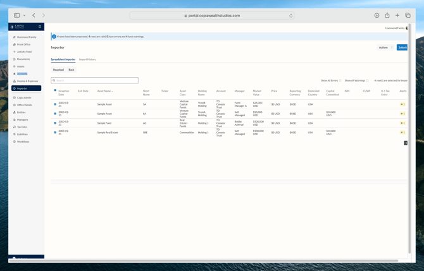Collapse the sidebar with the menu icon
Viewport: 424px width, 271px height.
(x=40, y=27)
